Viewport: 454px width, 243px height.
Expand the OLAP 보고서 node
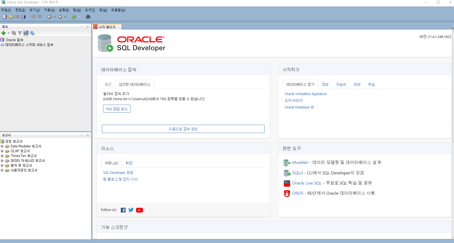tap(2, 151)
